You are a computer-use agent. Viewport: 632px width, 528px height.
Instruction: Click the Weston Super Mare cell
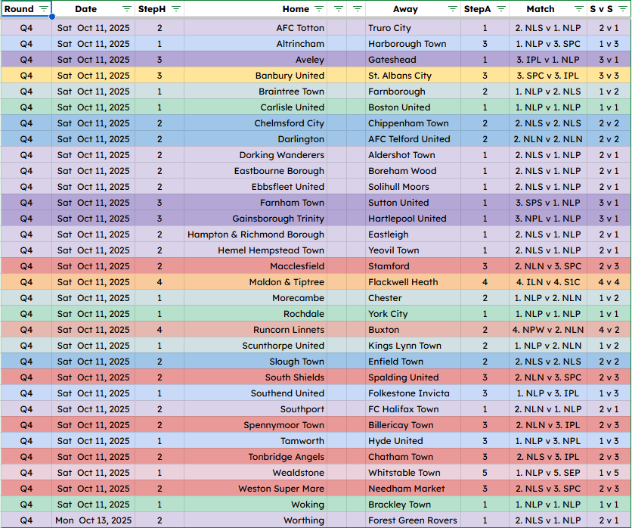[256, 489]
